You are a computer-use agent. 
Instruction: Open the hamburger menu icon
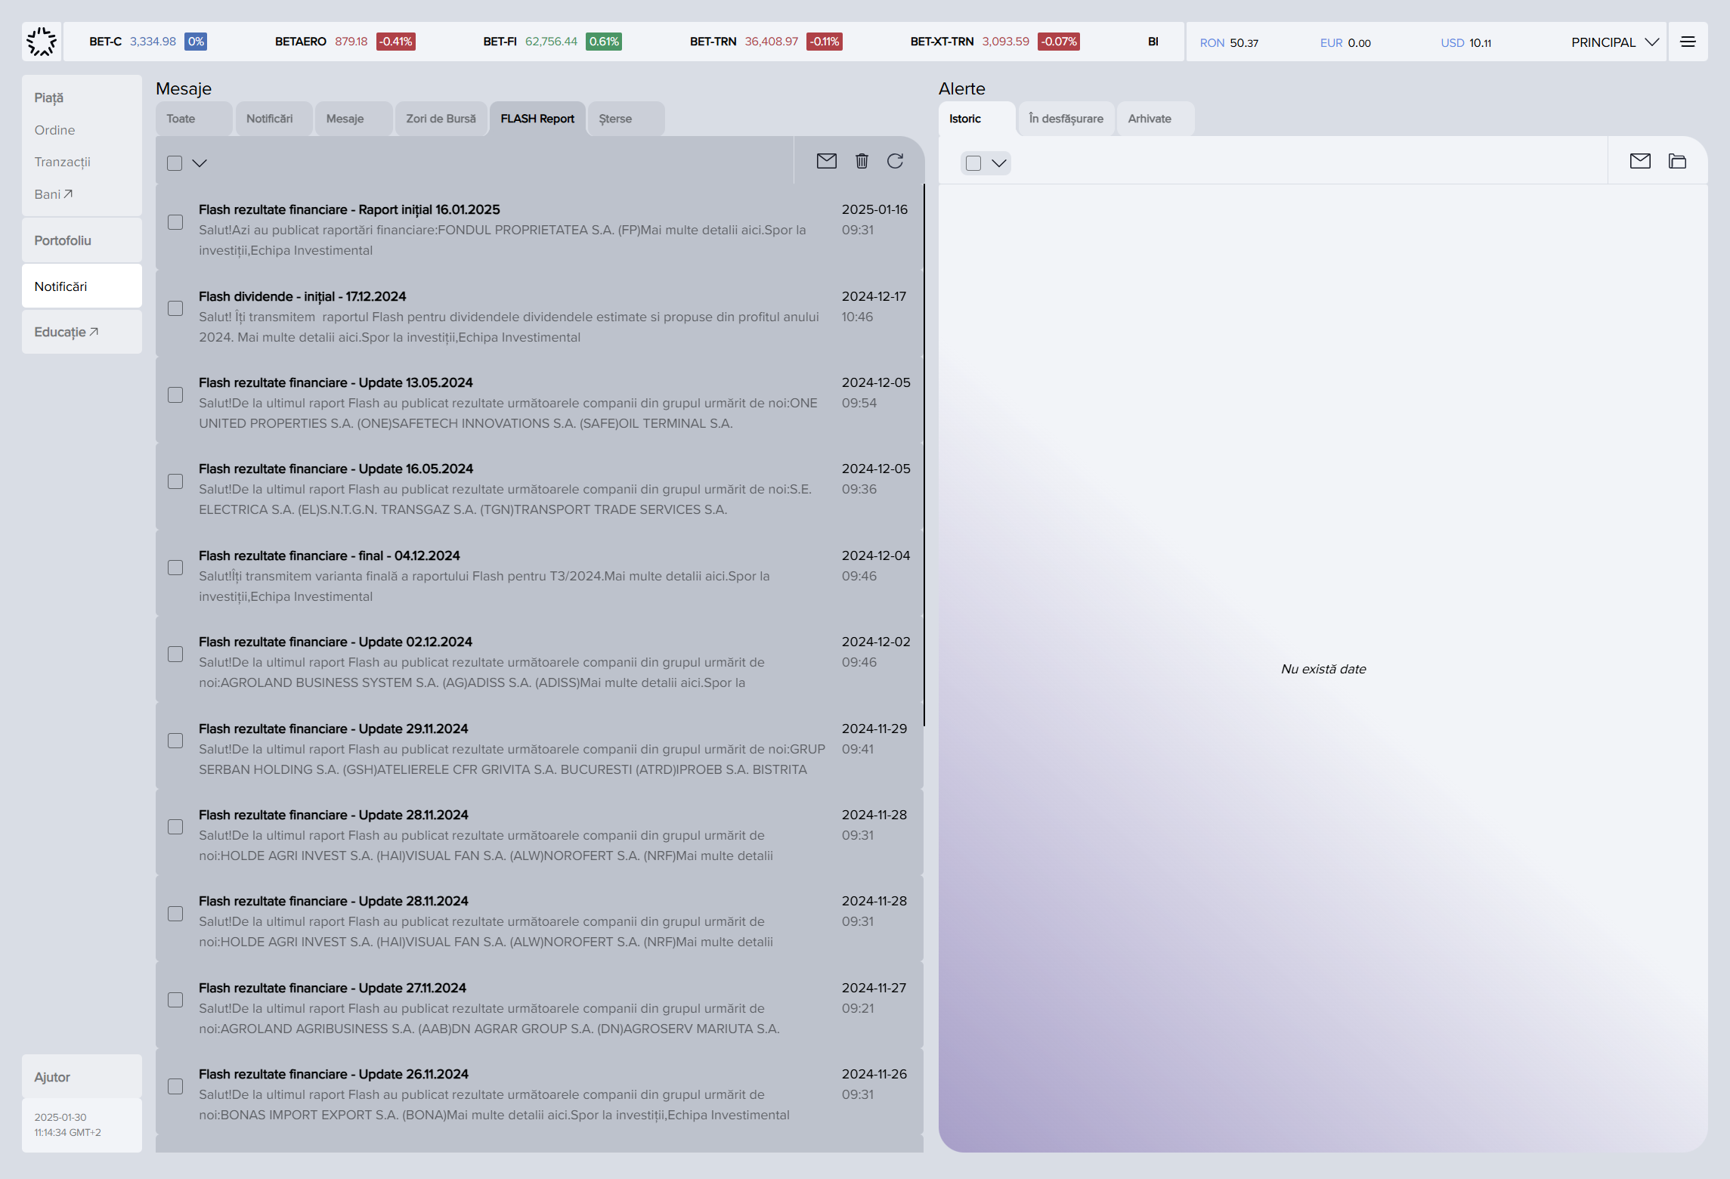1688,42
